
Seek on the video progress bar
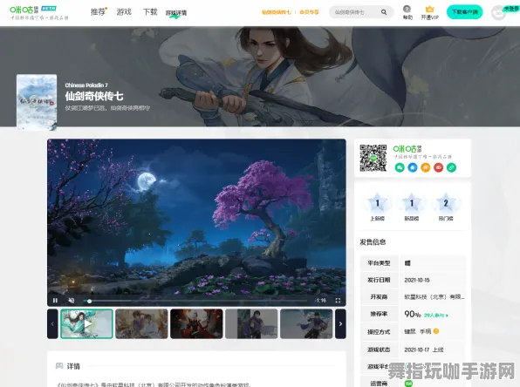(x=195, y=301)
